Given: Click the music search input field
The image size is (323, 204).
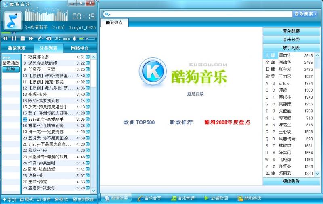Looking at the screenshot, I should [x=201, y=14].
